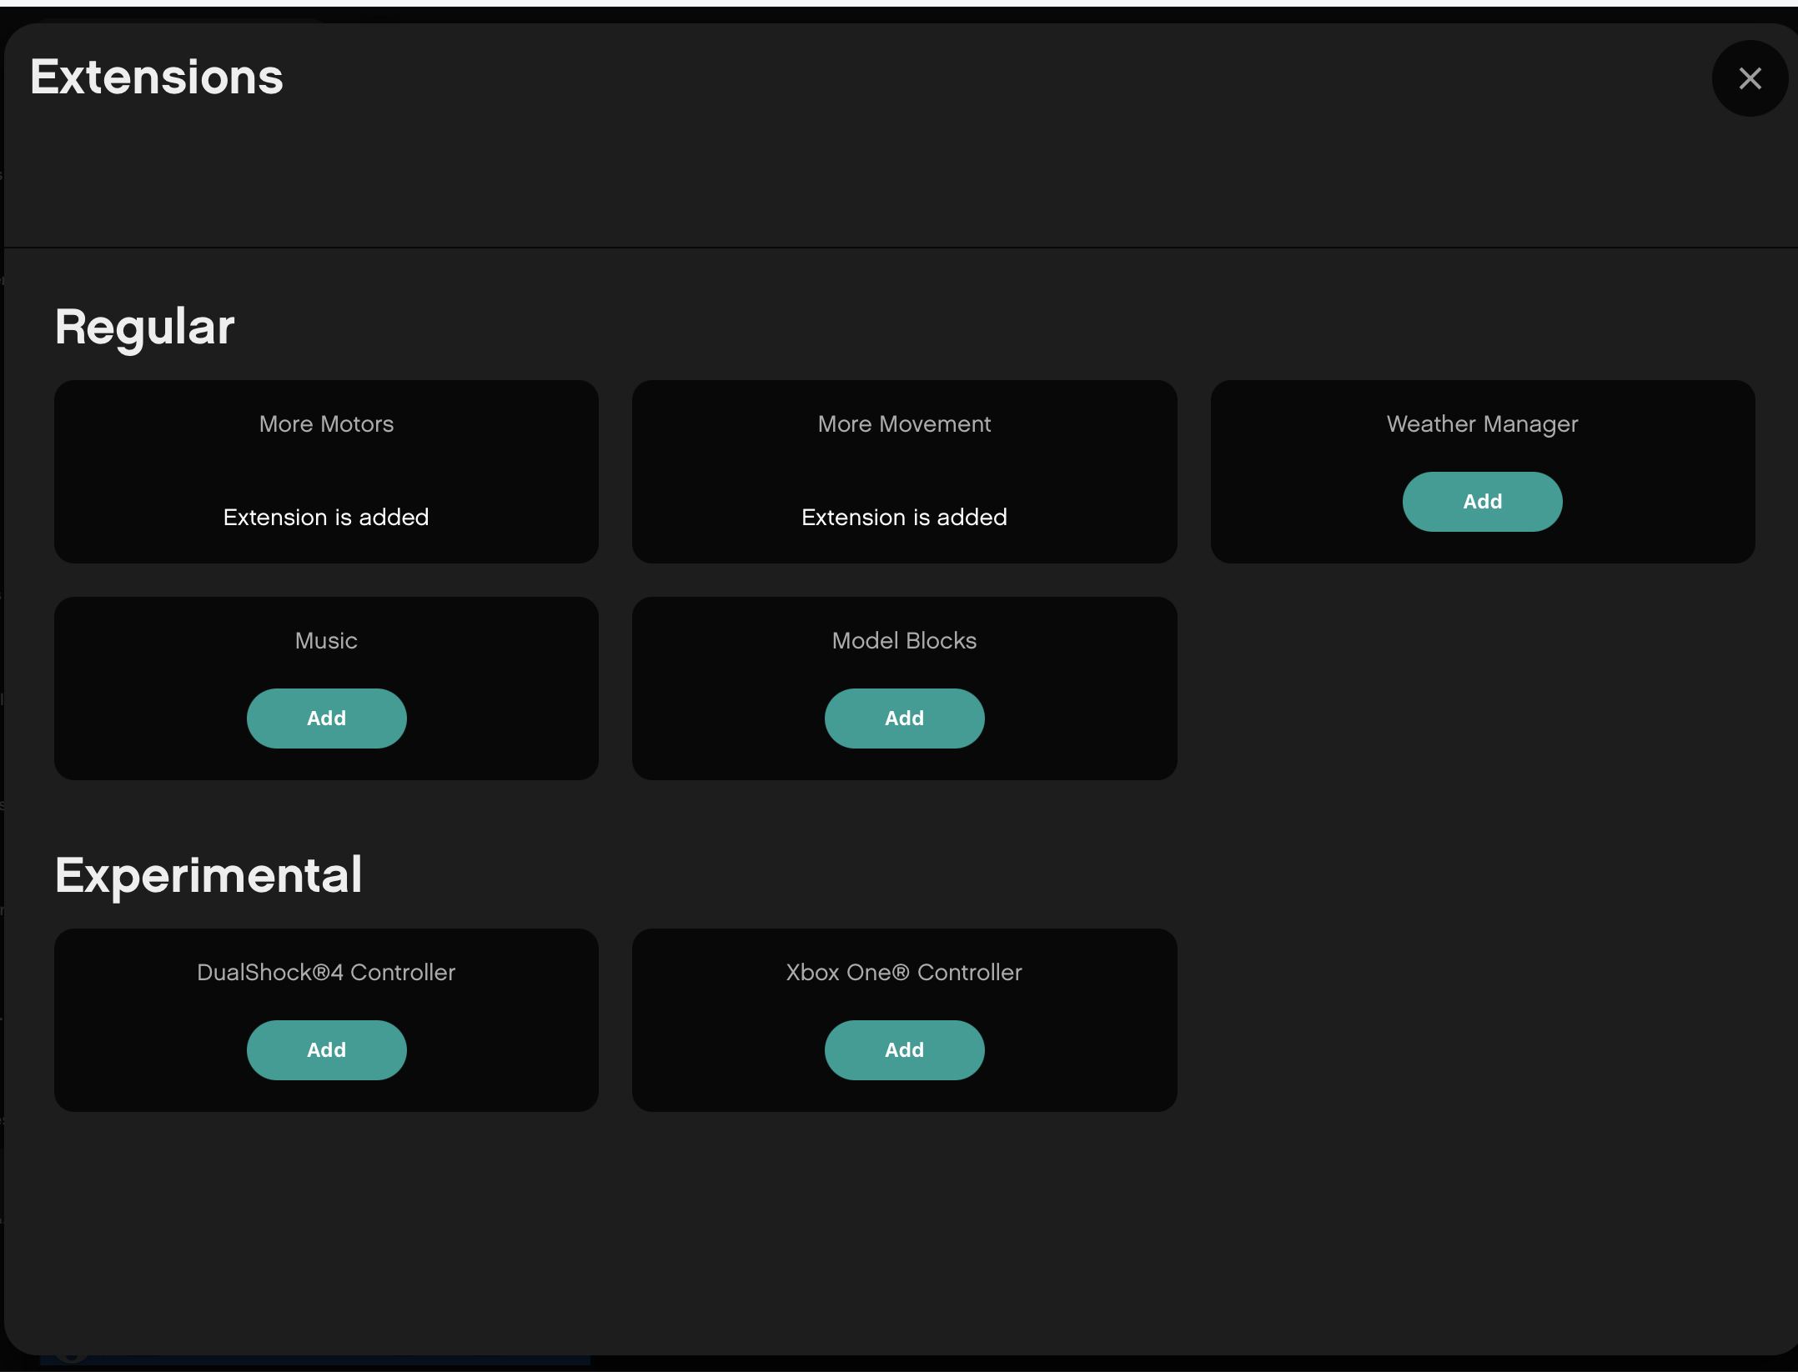1798x1372 pixels.
Task: Click the More Motors card title
Action: pyautogui.click(x=326, y=424)
